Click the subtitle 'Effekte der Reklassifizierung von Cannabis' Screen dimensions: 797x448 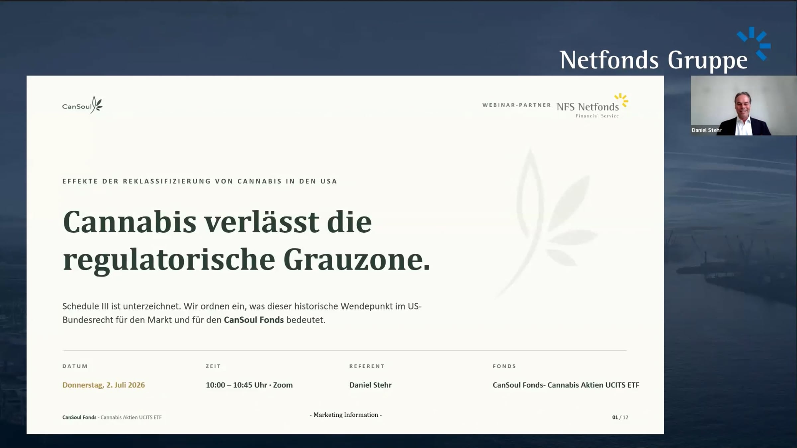point(200,181)
